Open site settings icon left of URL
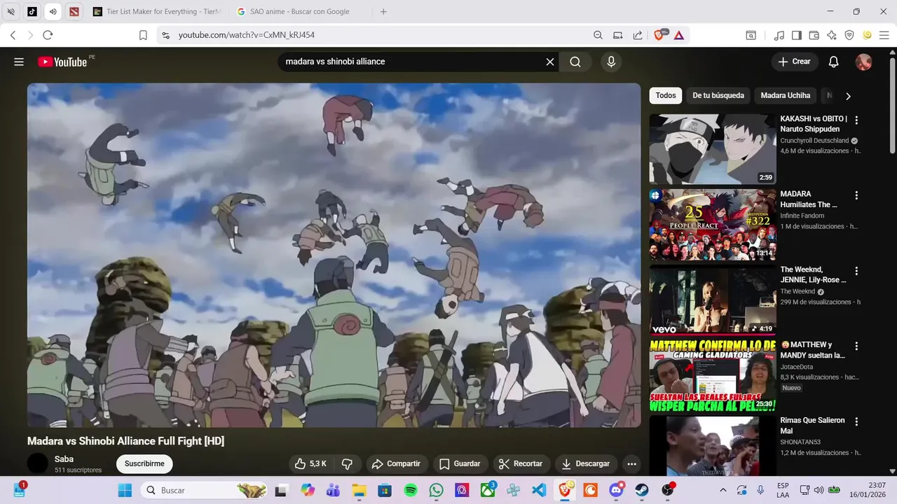Image resolution: width=897 pixels, height=504 pixels. pos(165,35)
